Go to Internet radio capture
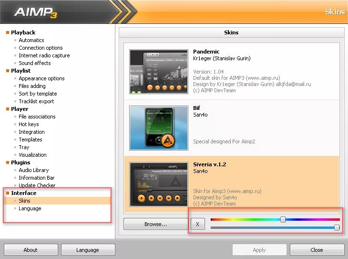This screenshot has width=348, height=259. pyautogui.click(x=44, y=55)
